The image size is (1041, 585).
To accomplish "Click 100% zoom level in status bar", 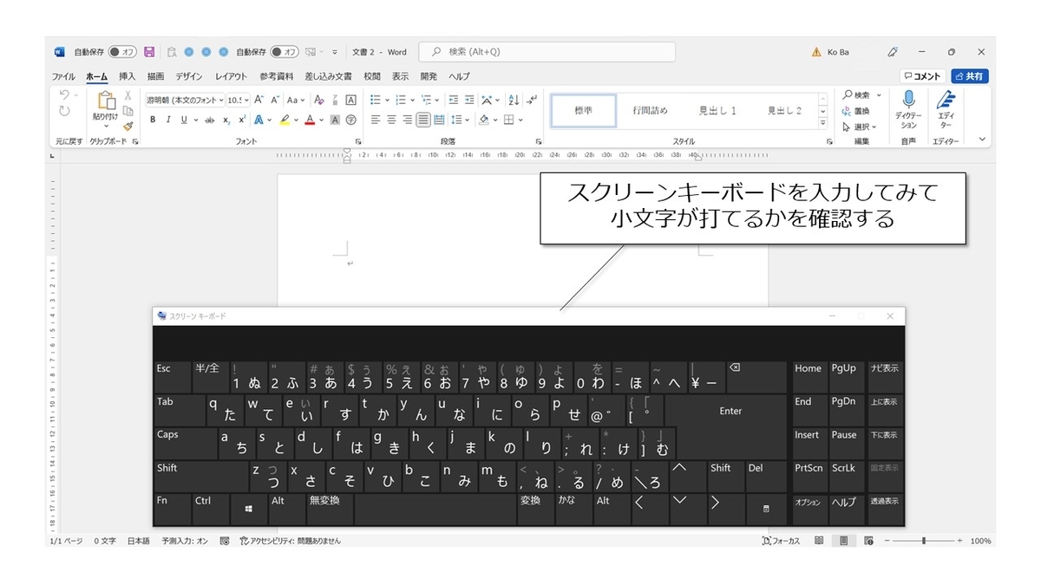I will click(x=980, y=541).
